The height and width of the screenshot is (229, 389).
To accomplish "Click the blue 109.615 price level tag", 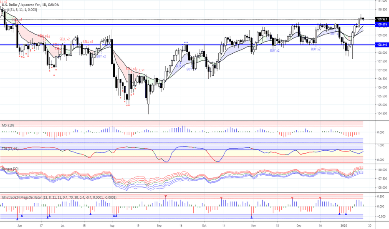I will pyautogui.click(x=381, y=25).
